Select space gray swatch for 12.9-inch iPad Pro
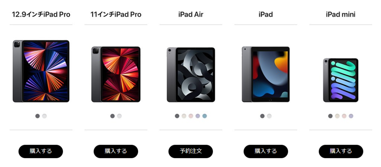Viewport: 381px width, 167px height. click(x=38, y=116)
